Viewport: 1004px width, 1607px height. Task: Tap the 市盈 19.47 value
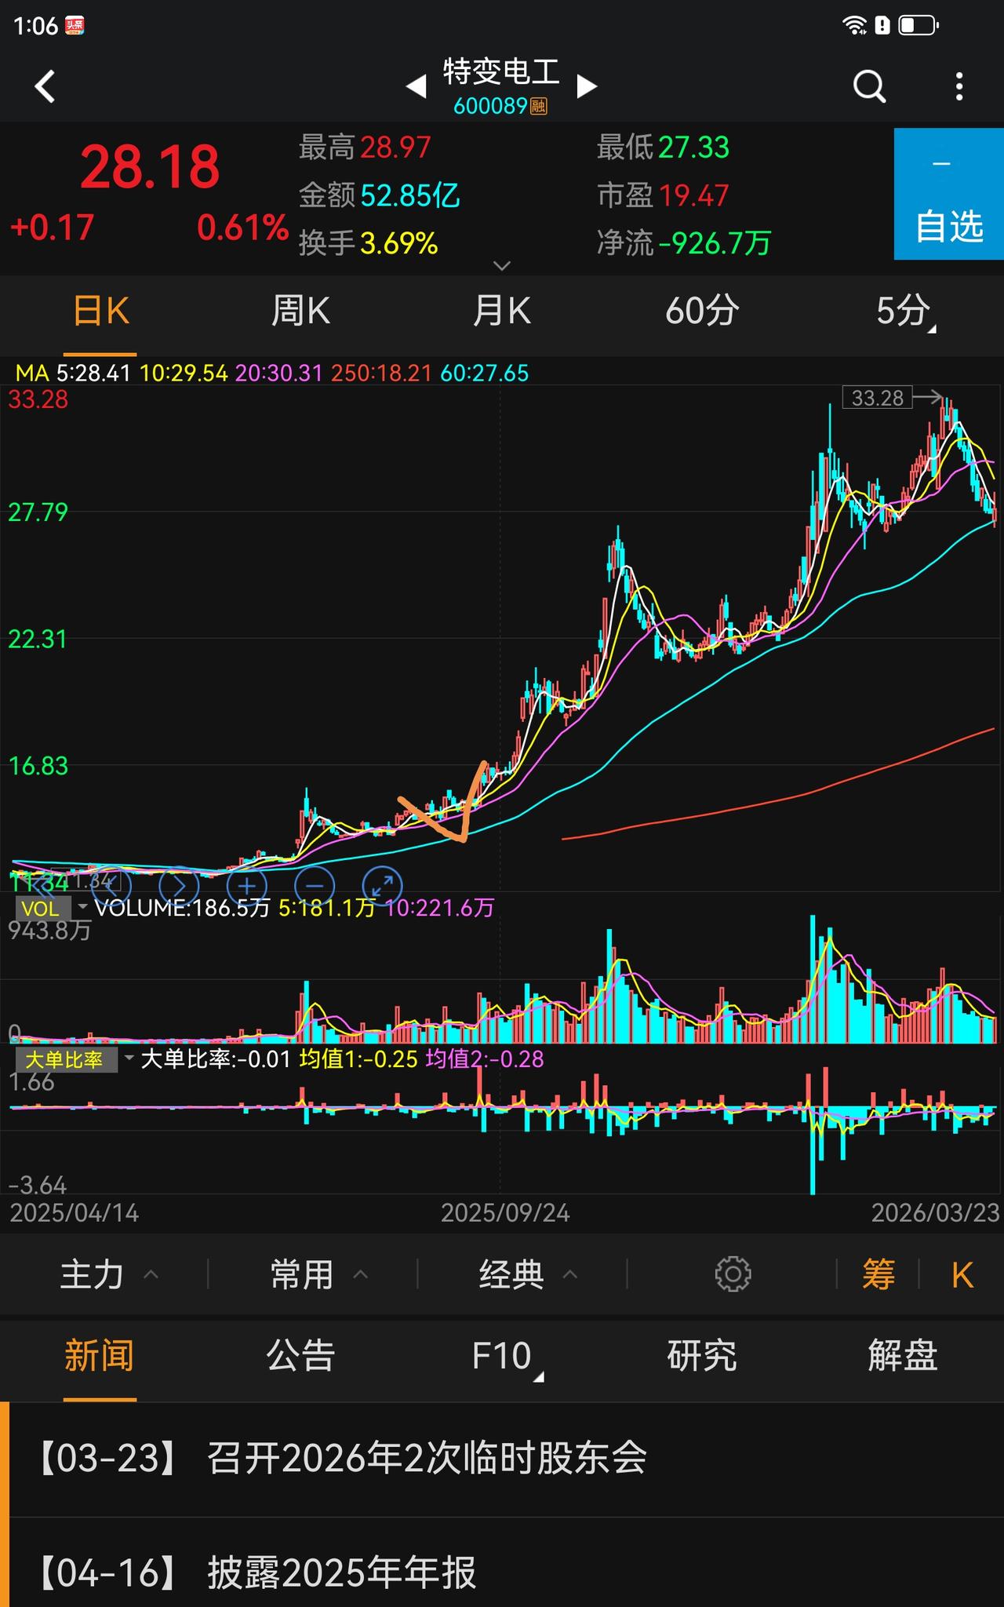click(x=694, y=195)
